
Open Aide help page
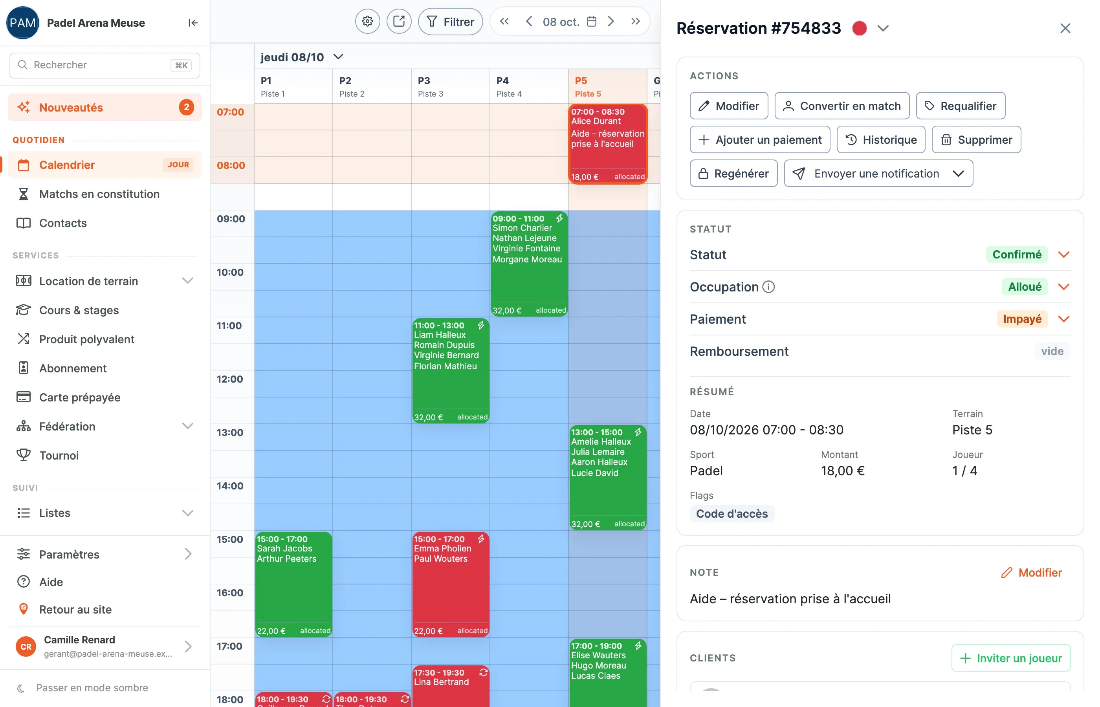[x=104, y=582]
